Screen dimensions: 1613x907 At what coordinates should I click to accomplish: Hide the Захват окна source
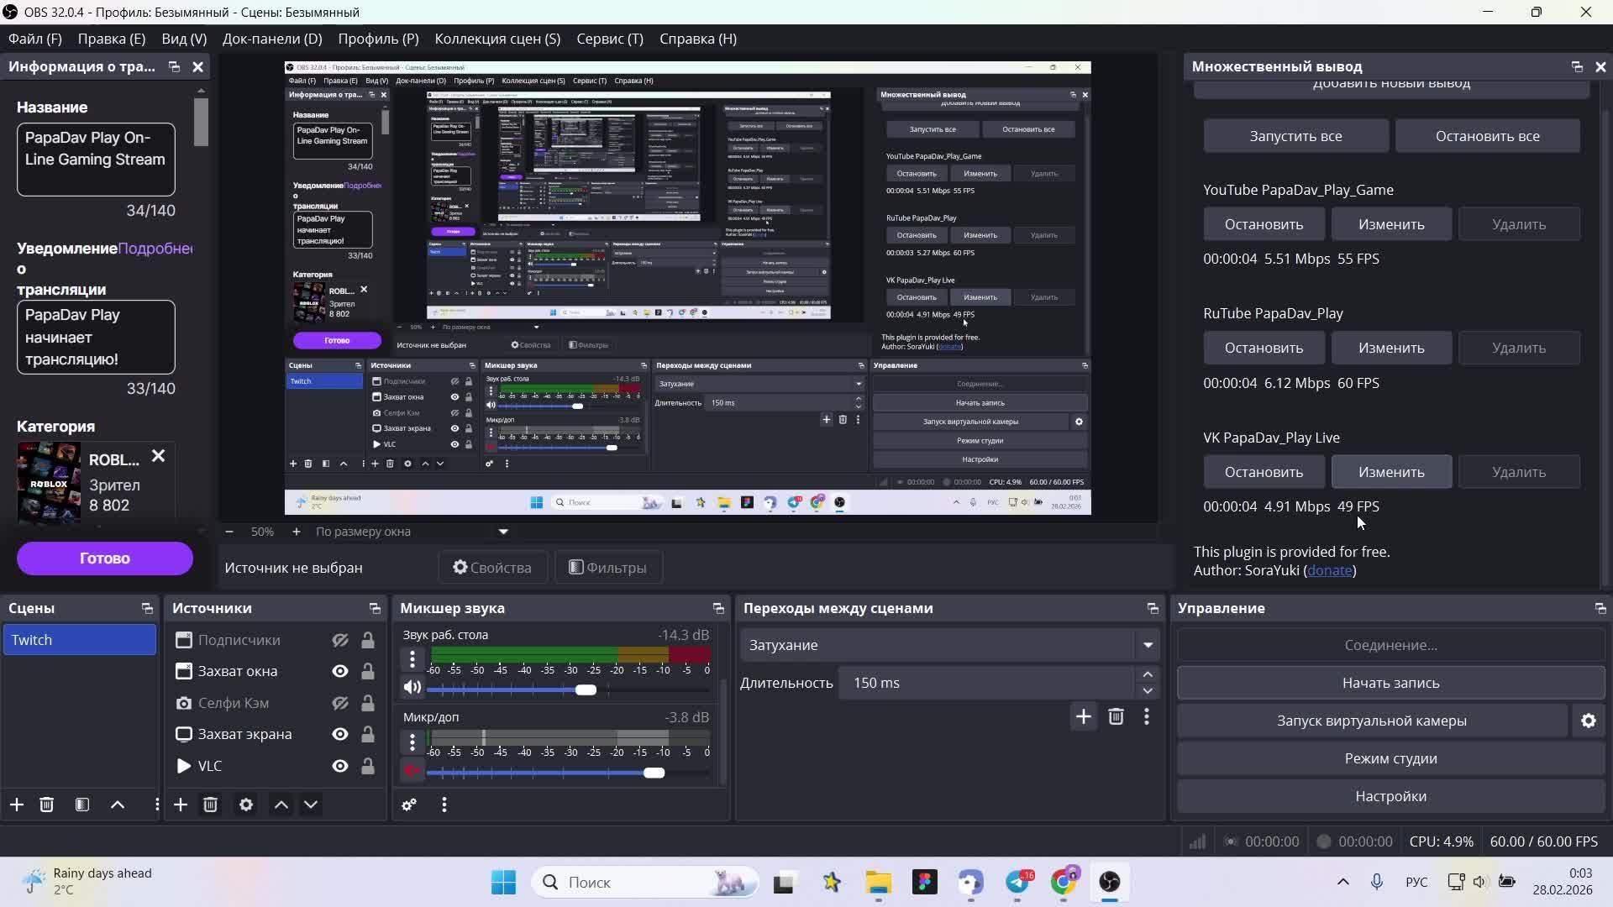pyautogui.click(x=340, y=671)
